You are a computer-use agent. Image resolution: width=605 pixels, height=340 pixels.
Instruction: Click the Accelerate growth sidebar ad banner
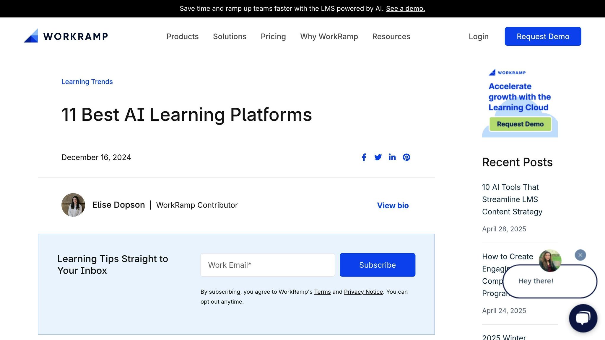520,102
